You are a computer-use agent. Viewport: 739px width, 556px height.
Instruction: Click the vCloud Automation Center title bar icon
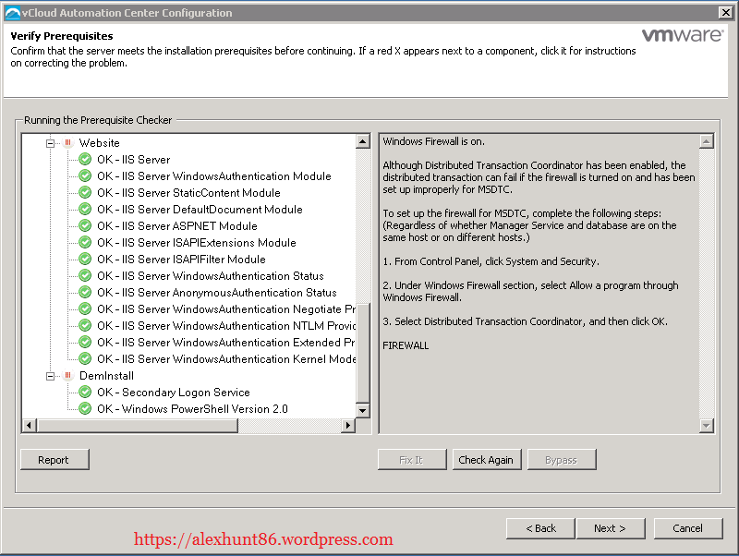(12, 13)
